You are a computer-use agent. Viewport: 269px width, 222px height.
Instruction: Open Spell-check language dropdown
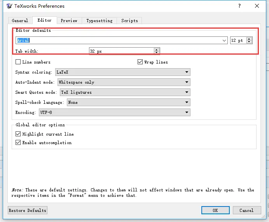pyautogui.click(x=129, y=102)
